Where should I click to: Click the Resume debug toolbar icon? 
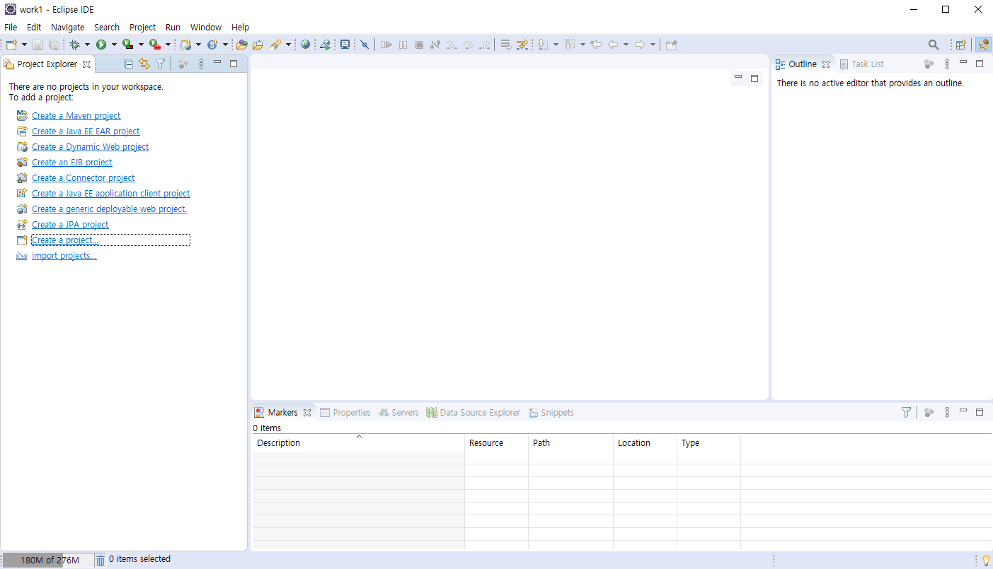[386, 45]
